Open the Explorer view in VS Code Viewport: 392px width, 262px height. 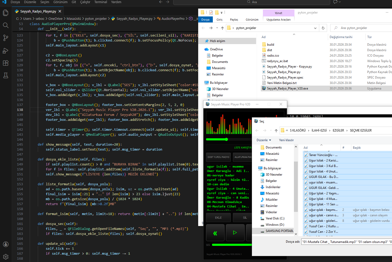pyautogui.click(x=5, y=13)
